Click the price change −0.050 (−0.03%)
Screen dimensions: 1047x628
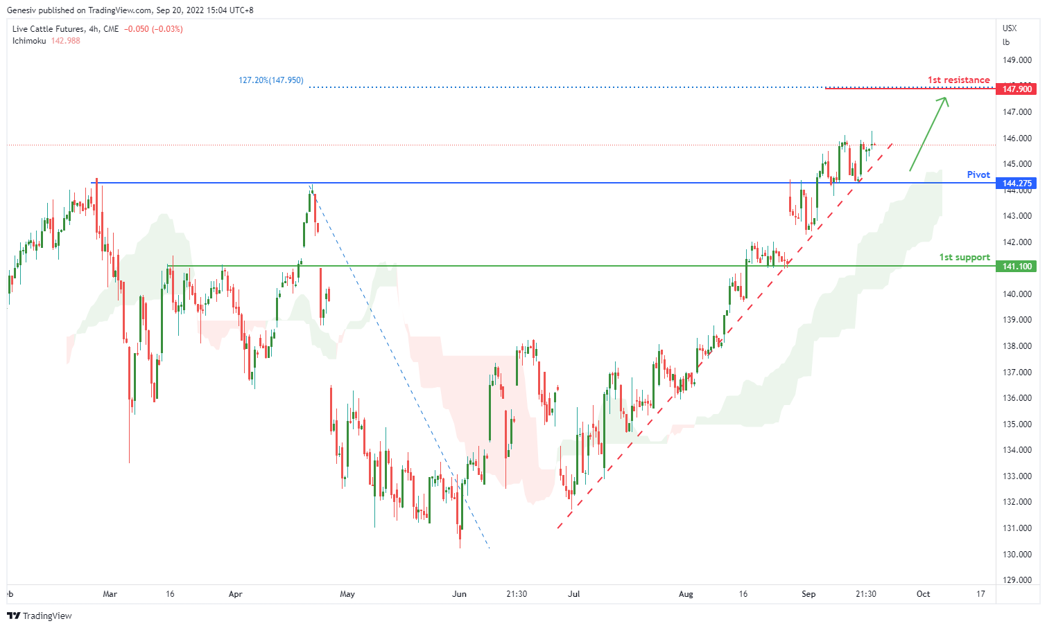[153, 29]
